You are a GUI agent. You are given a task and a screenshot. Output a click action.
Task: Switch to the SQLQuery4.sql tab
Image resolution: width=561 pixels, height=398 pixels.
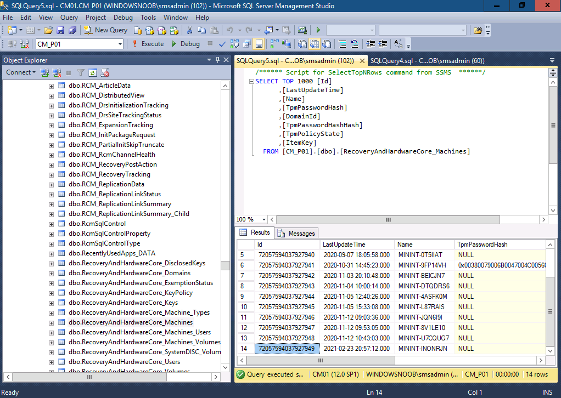tap(428, 61)
